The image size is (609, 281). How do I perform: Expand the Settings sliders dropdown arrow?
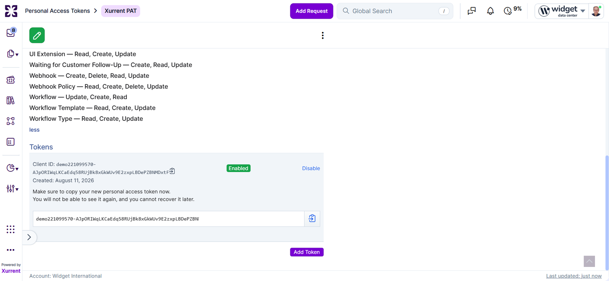point(17,189)
